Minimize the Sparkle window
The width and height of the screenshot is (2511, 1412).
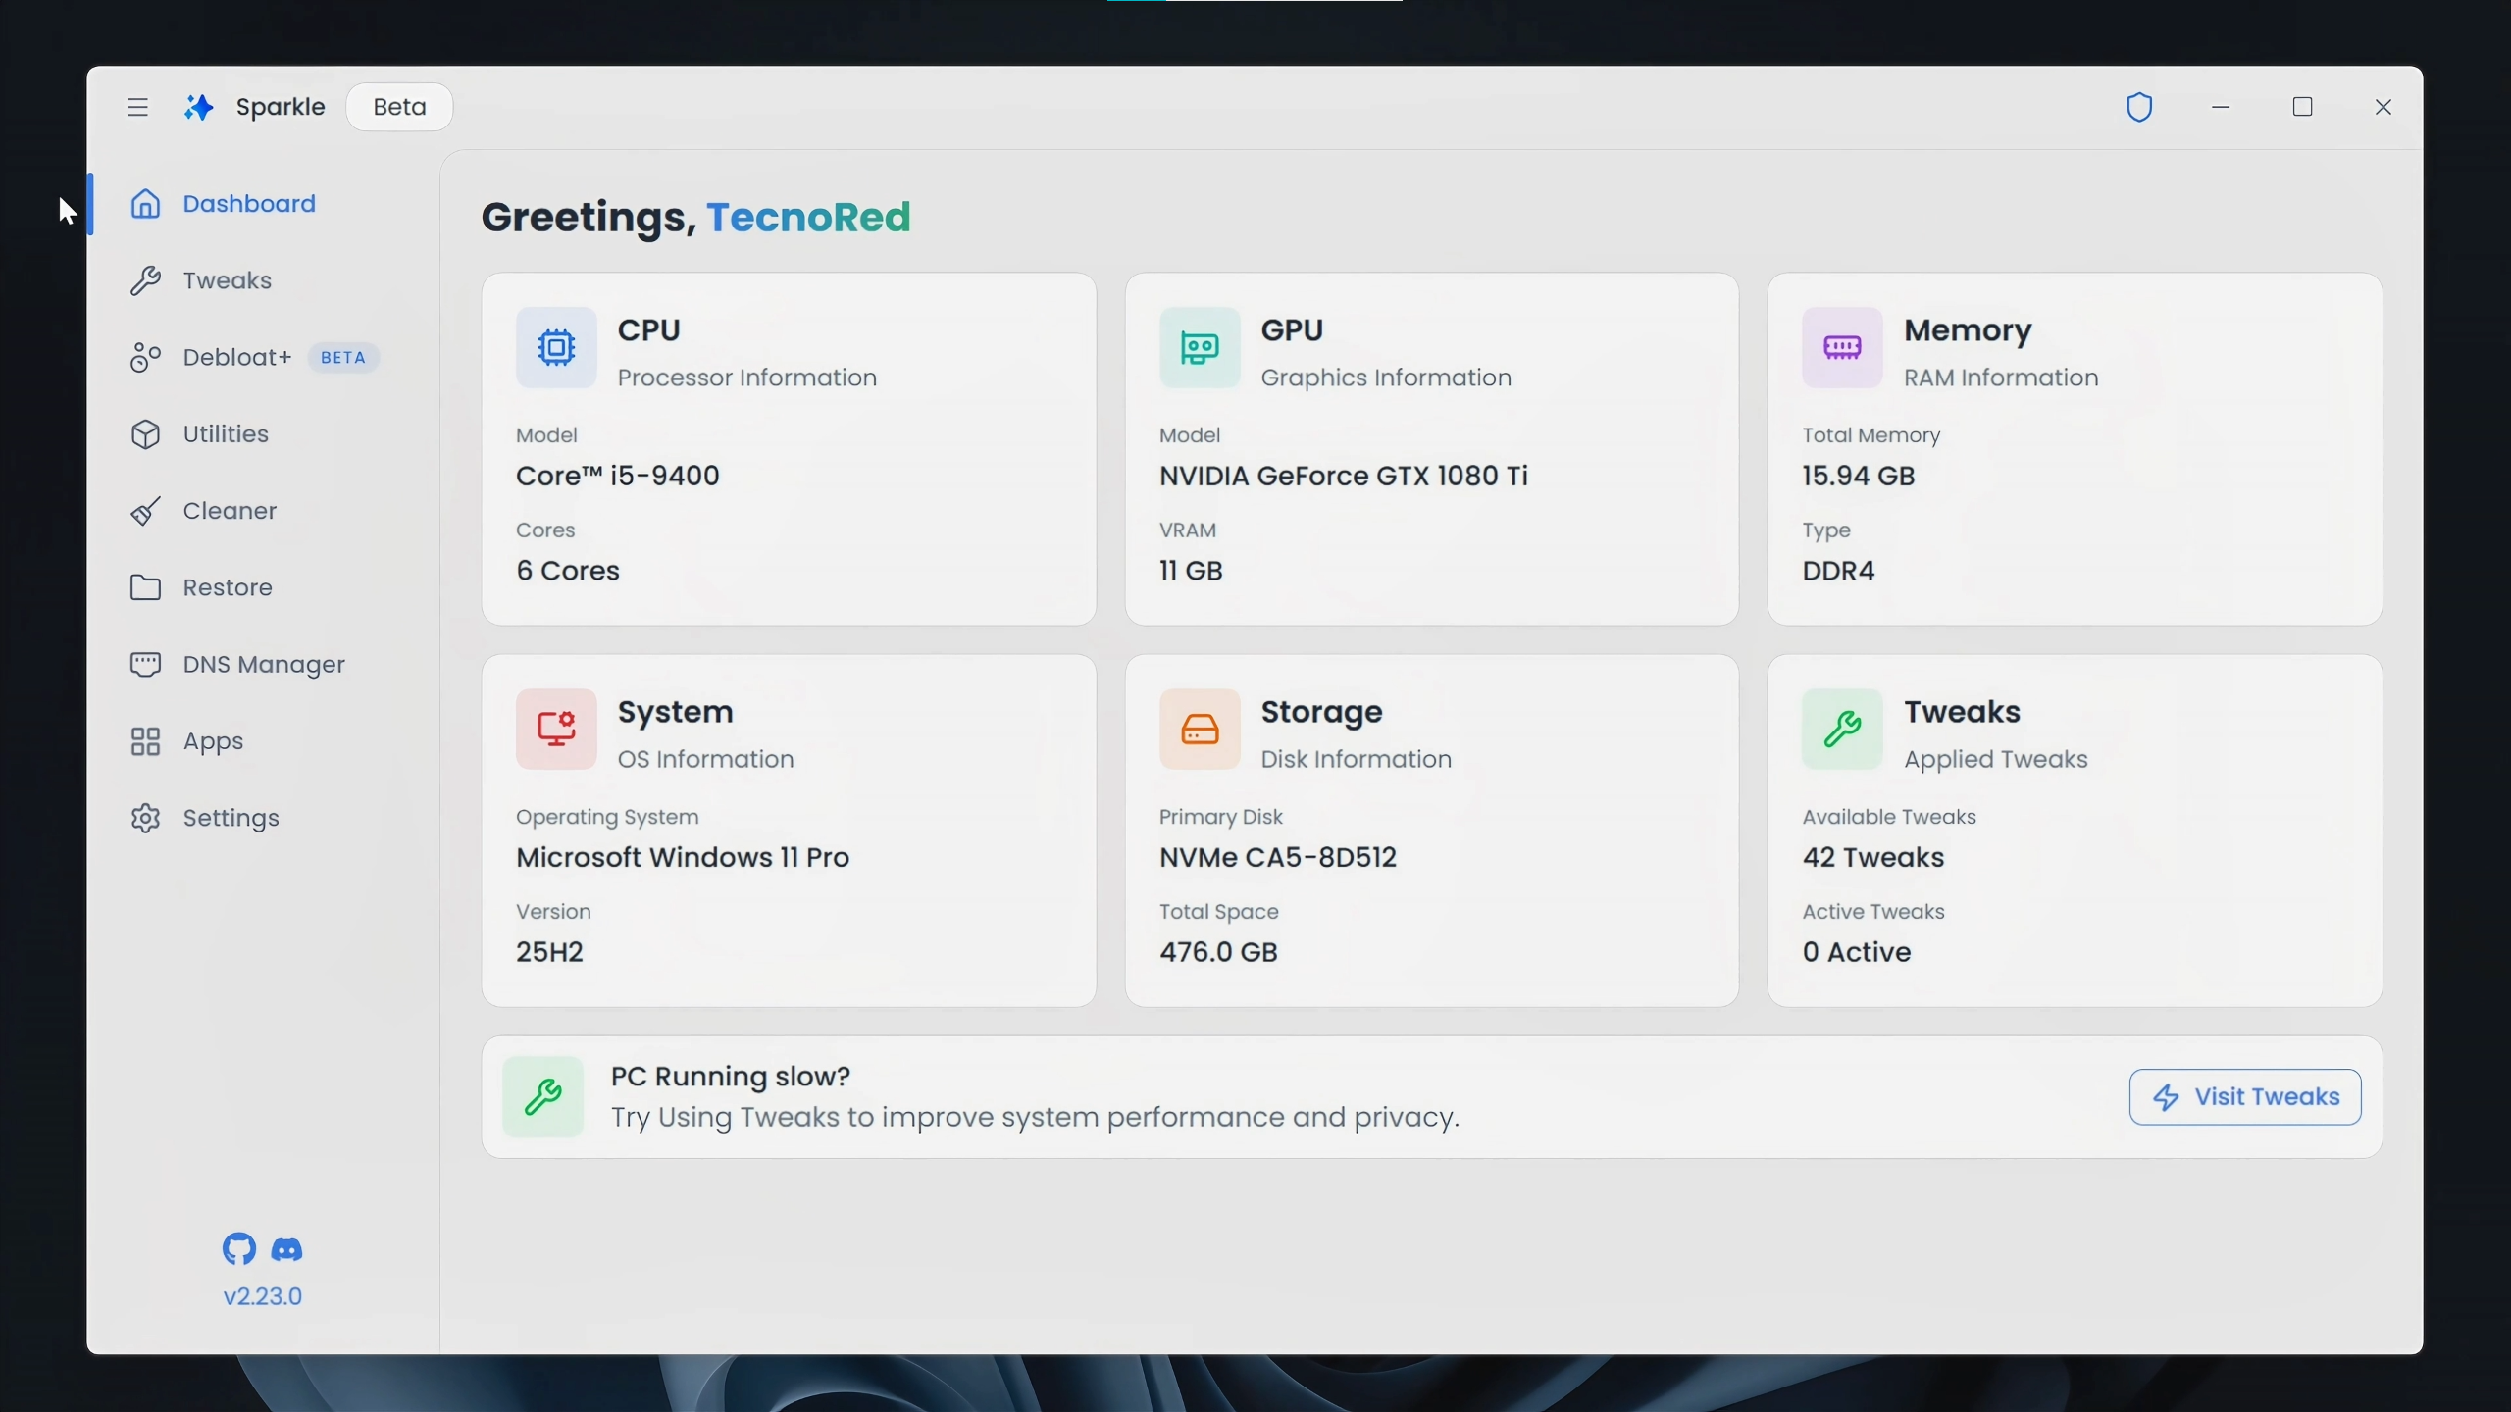(2221, 107)
